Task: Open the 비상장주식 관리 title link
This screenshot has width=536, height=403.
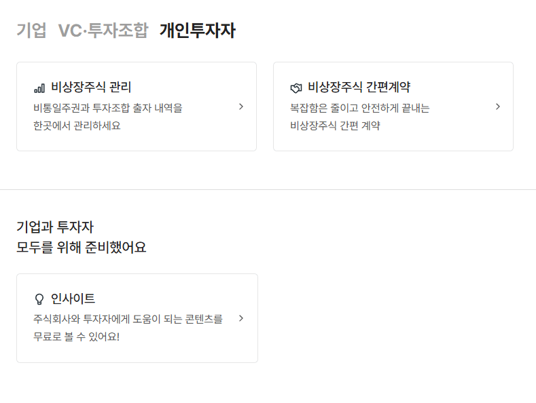Action: coord(91,87)
